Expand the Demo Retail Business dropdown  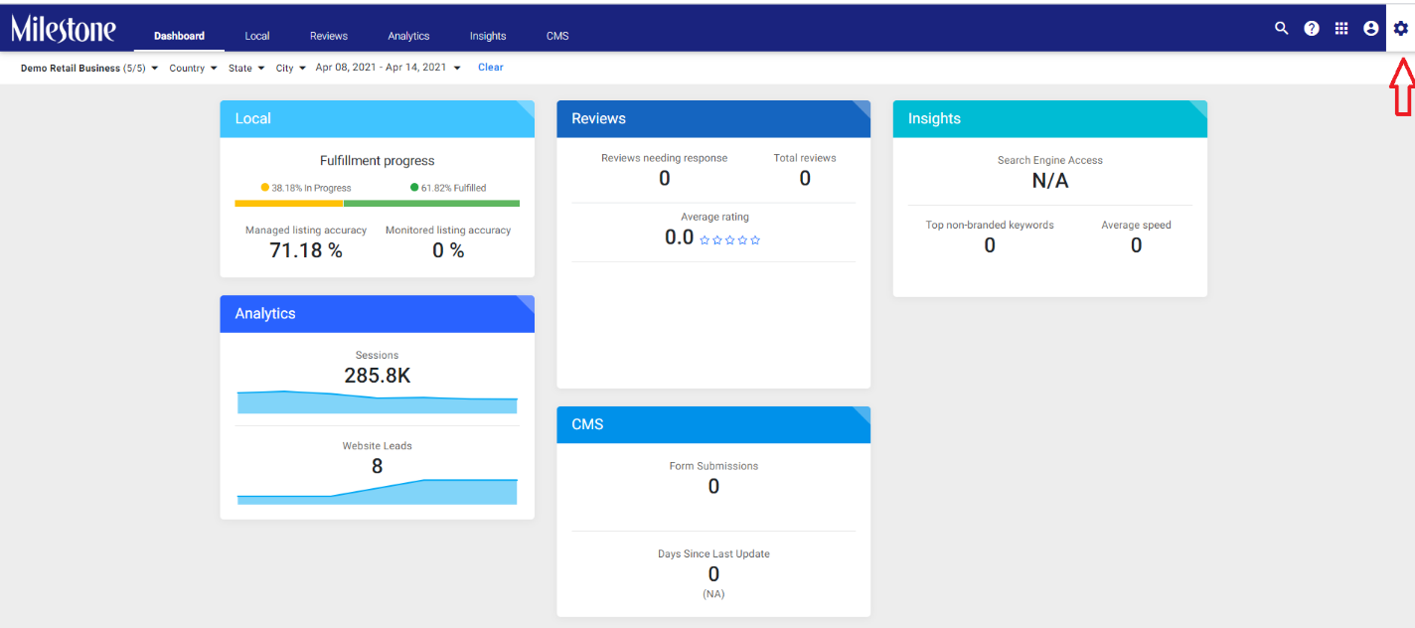pos(89,69)
